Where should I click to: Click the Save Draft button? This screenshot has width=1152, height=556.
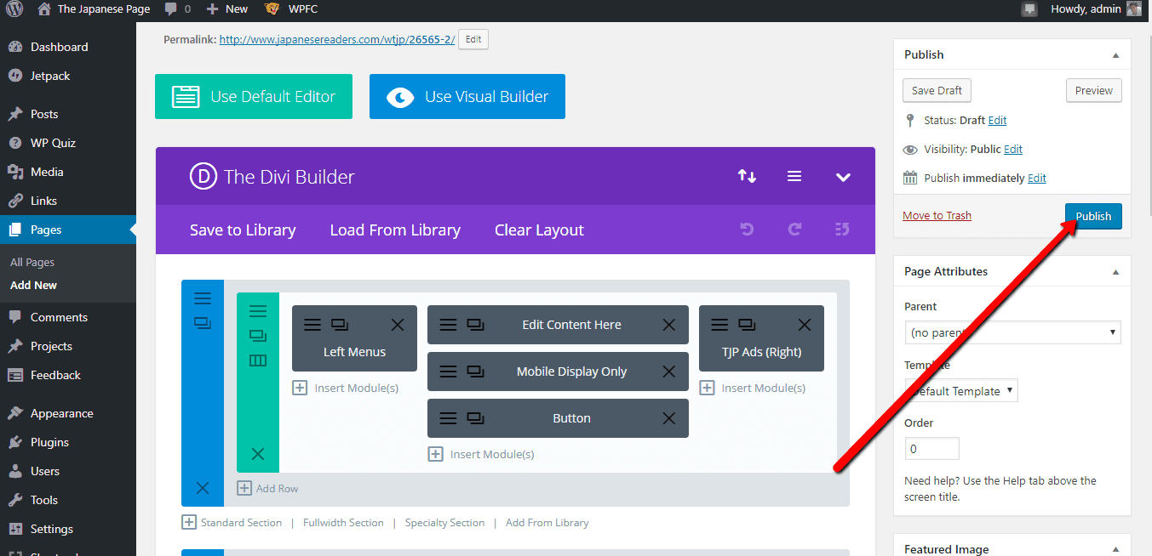pyautogui.click(x=937, y=91)
